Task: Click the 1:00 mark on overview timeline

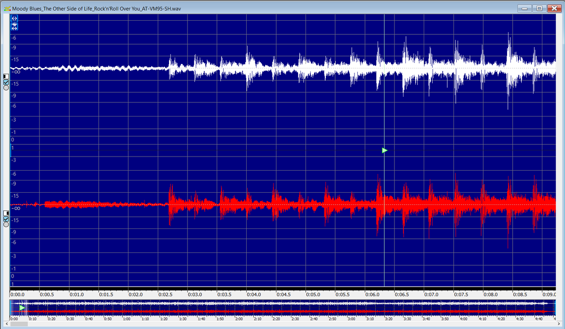Action: tap(127, 319)
